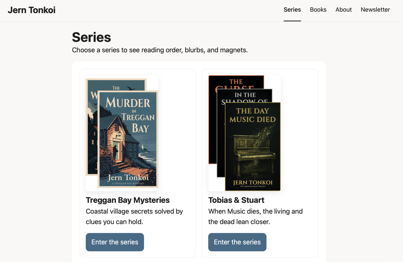Open the Newsletter page
Viewport: 403px width, 262px height.
(x=375, y=10)
